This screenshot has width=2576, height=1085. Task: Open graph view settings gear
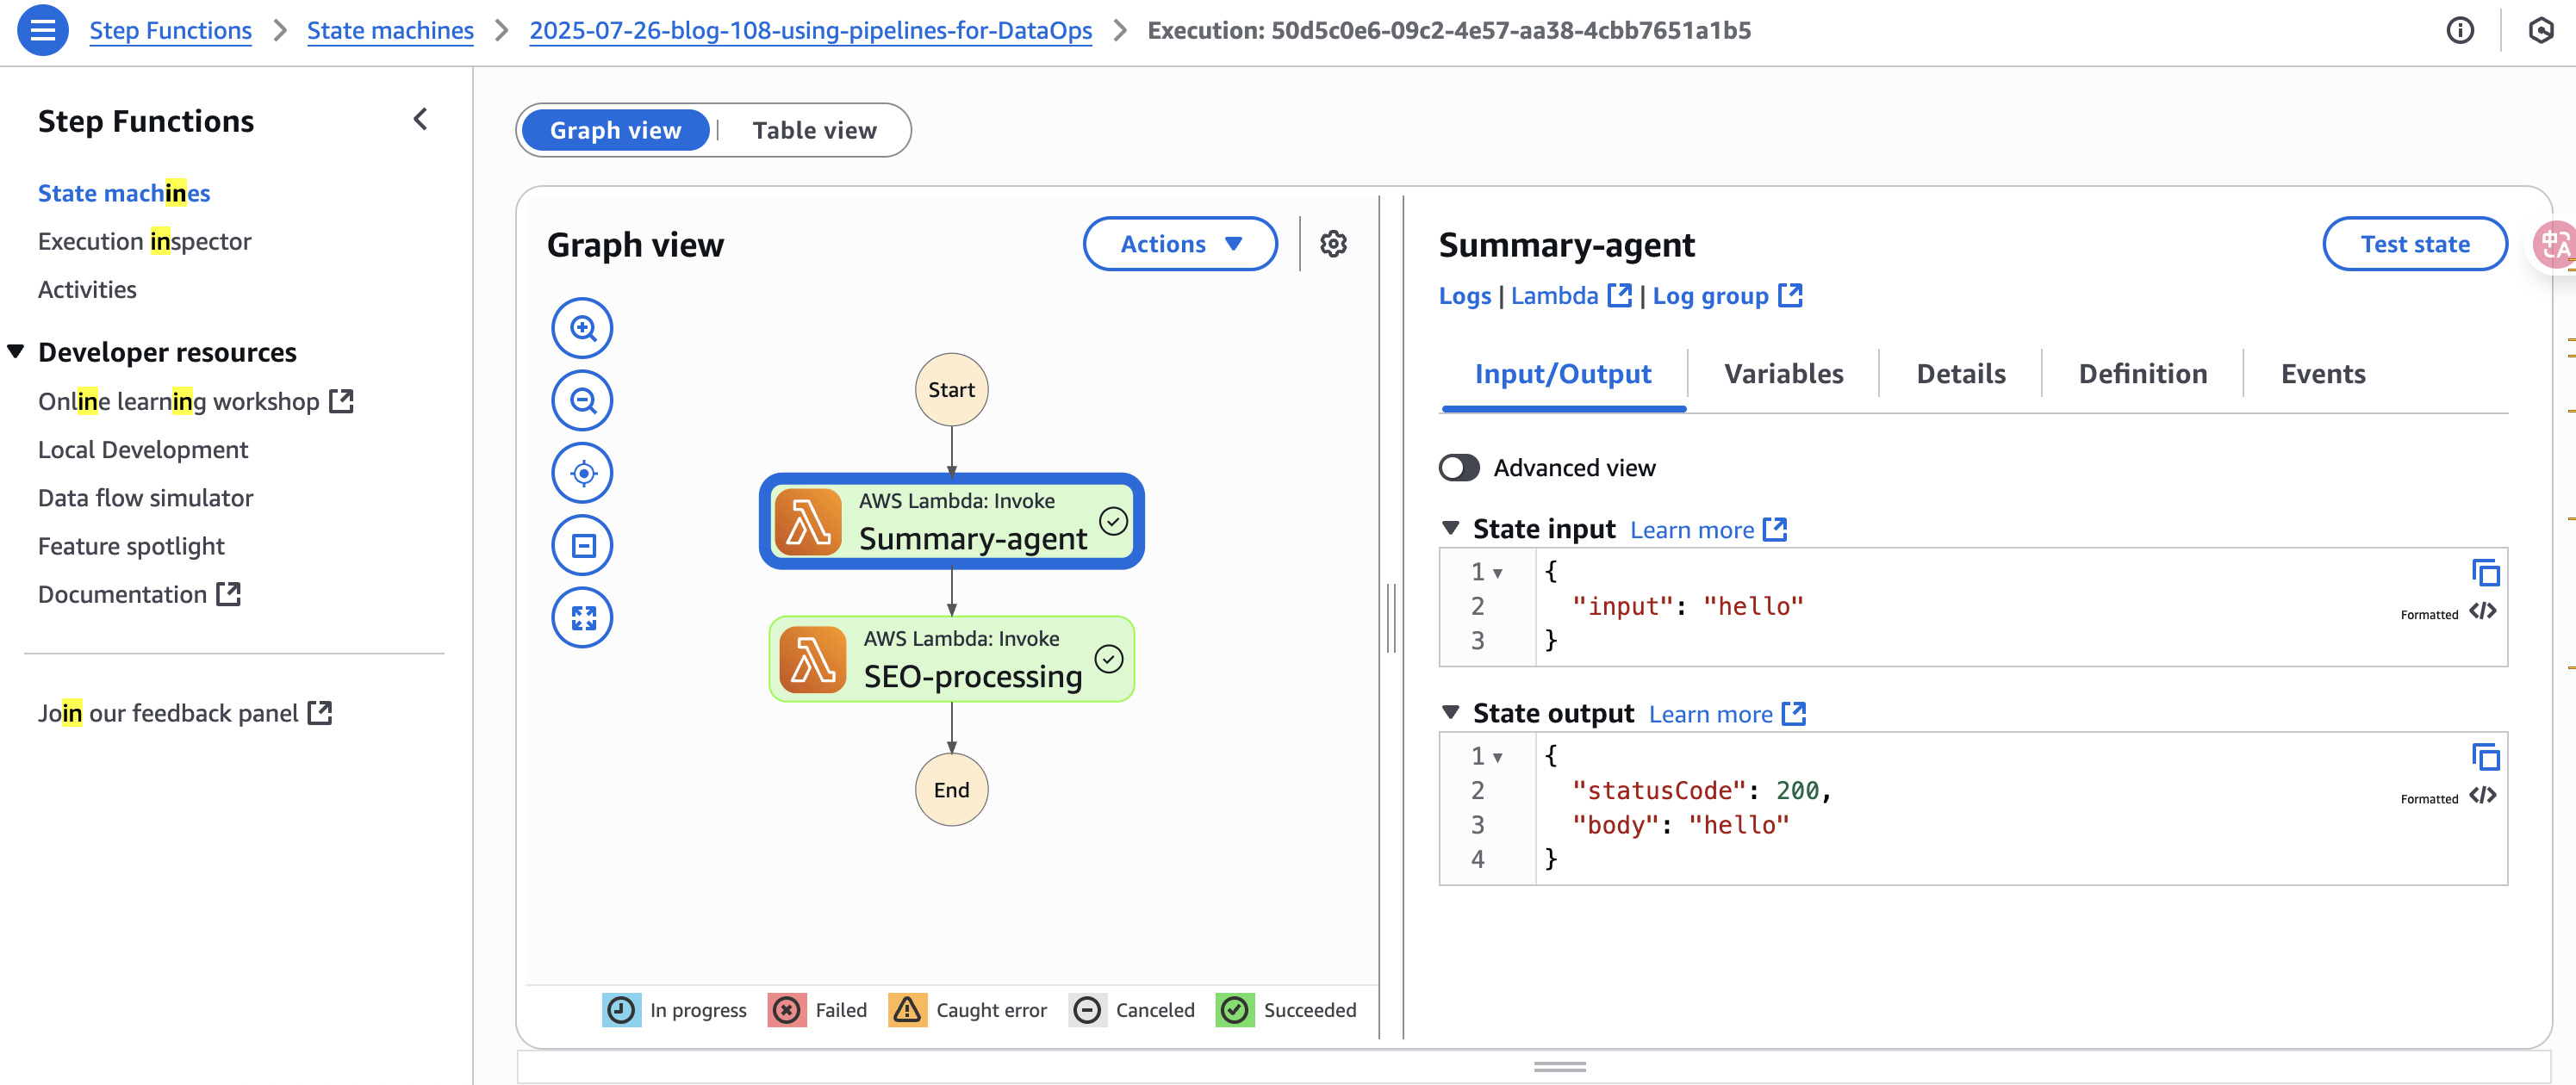(1333, 244)
